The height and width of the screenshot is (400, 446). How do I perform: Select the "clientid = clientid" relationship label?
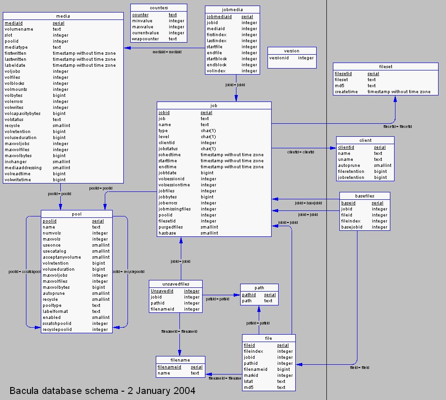[300, 152]
